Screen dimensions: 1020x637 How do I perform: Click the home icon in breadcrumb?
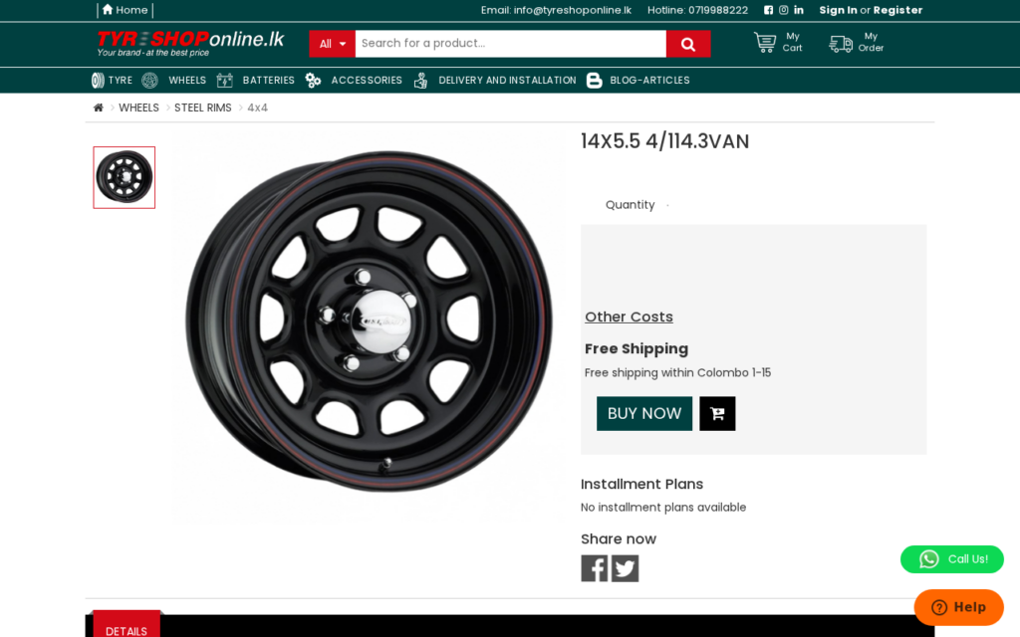[x=99, y=107]
